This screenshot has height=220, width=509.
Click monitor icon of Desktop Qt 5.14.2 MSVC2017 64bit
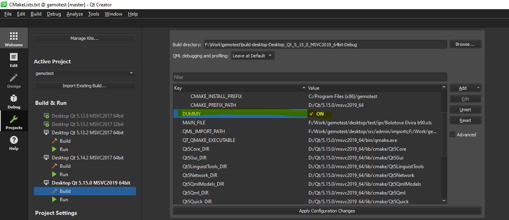coord(46,157)
